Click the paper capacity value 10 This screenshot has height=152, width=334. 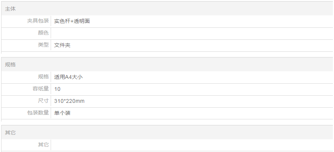tap(57, 89)
